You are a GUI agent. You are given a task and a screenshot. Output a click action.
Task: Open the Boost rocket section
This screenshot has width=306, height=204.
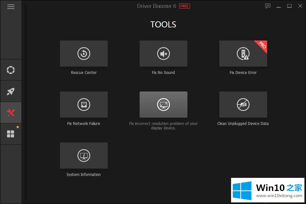(11, 91)
